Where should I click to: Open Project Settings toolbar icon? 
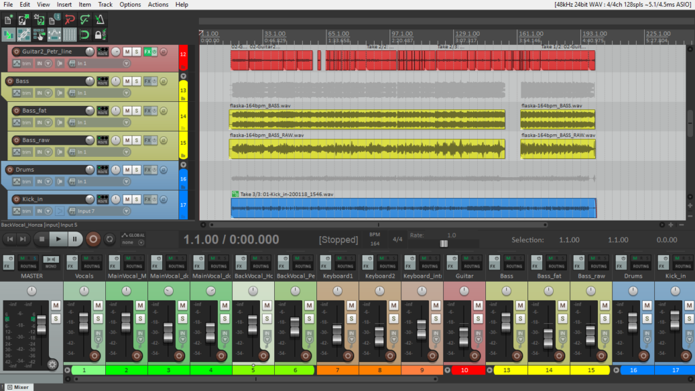click(54, 20)
